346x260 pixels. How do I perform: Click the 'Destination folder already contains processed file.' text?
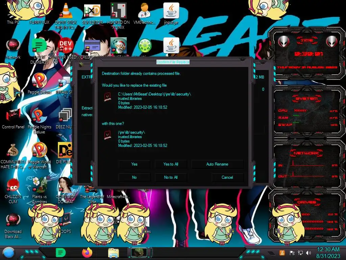pyautogui.click(x=141, y=73)
